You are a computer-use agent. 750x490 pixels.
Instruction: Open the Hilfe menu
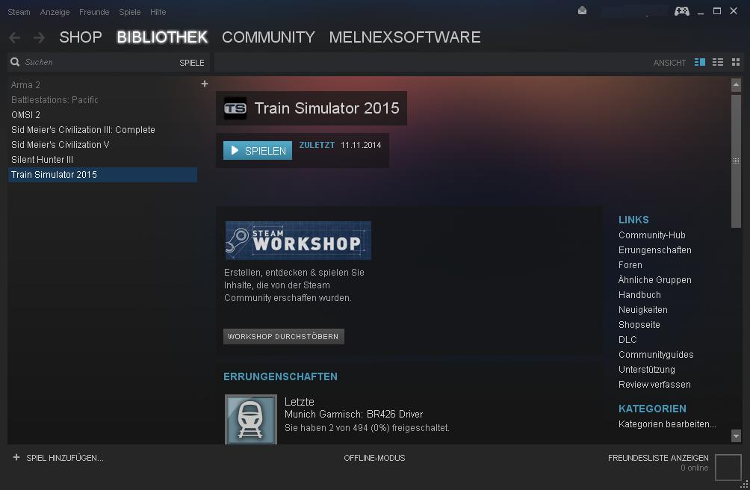coord(158,12)
